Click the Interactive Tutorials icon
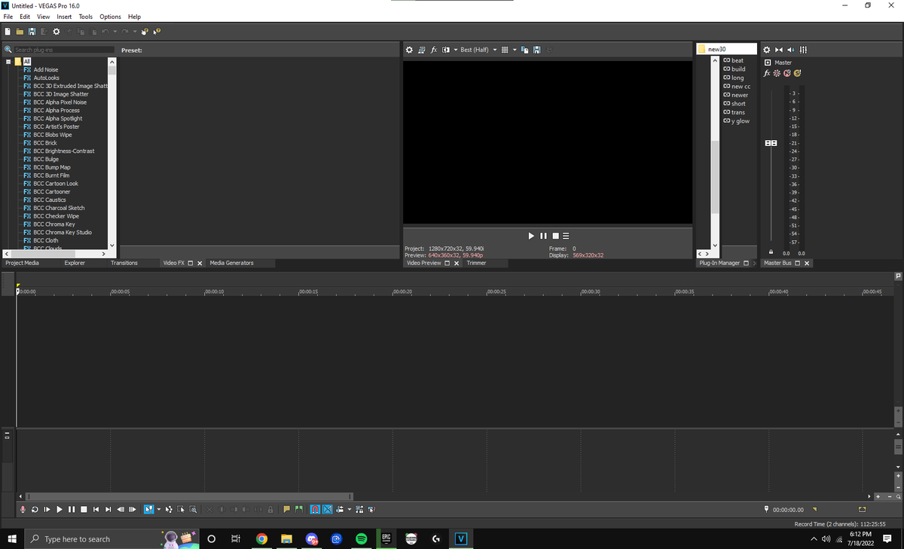 [x=145, y=32]
